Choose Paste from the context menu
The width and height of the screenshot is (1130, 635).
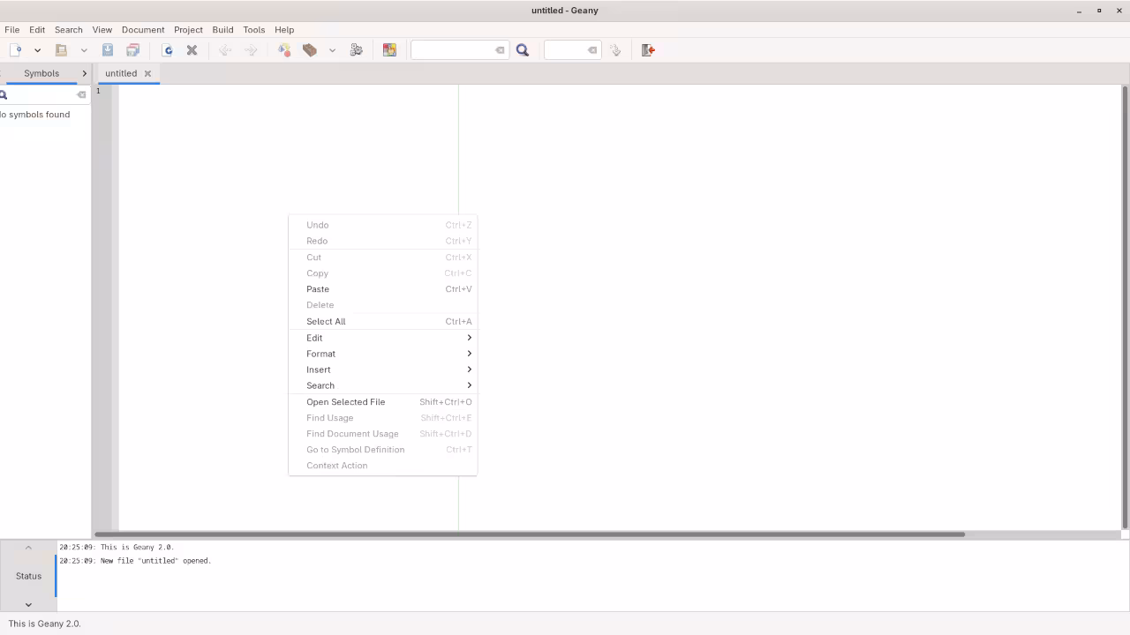click(x=382, y=289)
